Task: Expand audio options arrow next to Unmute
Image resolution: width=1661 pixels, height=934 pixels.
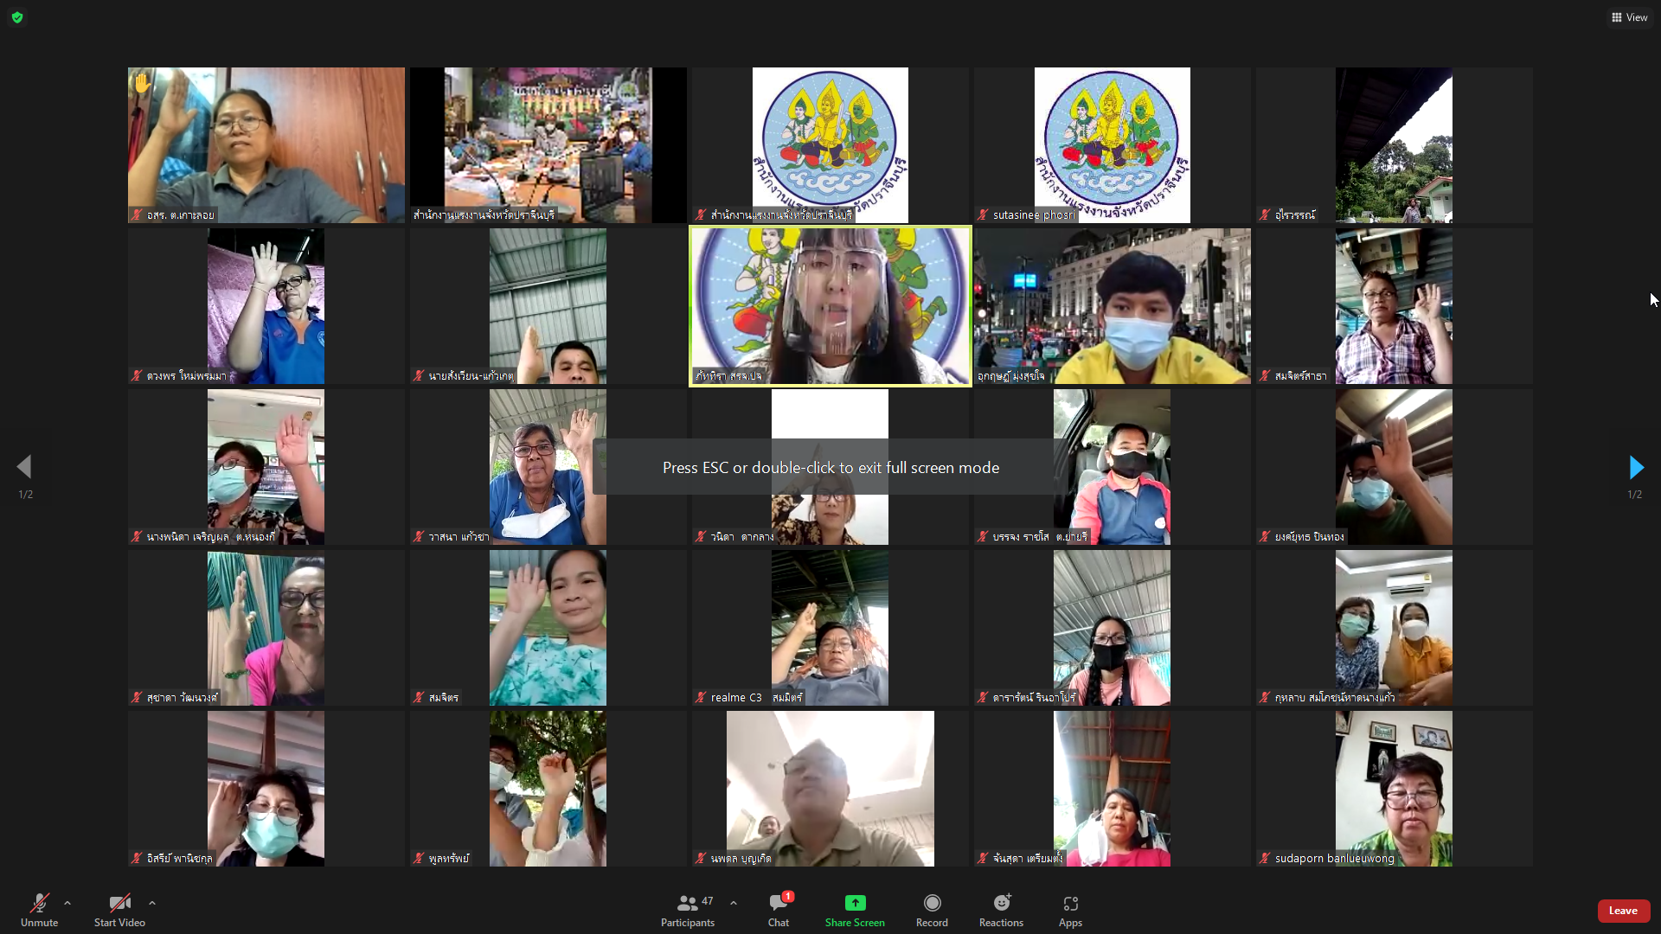Action: click(x=67, y=903)
